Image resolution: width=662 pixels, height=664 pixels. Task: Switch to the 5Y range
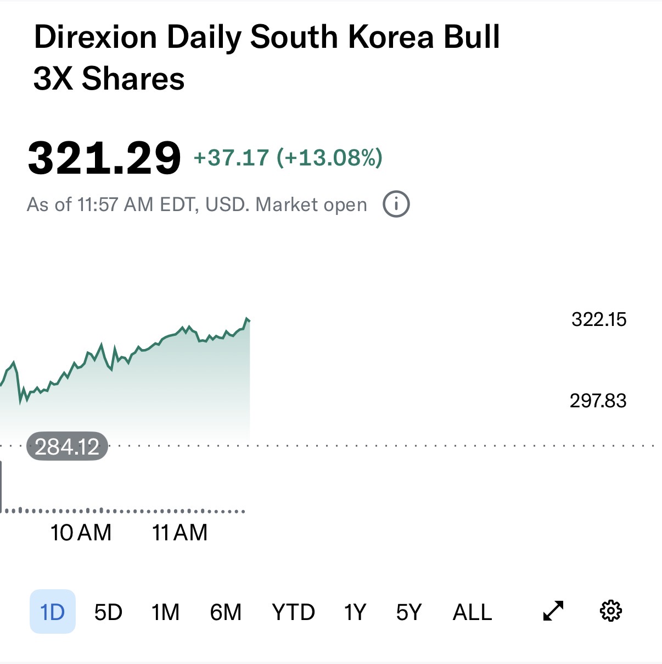click(409, 612)
